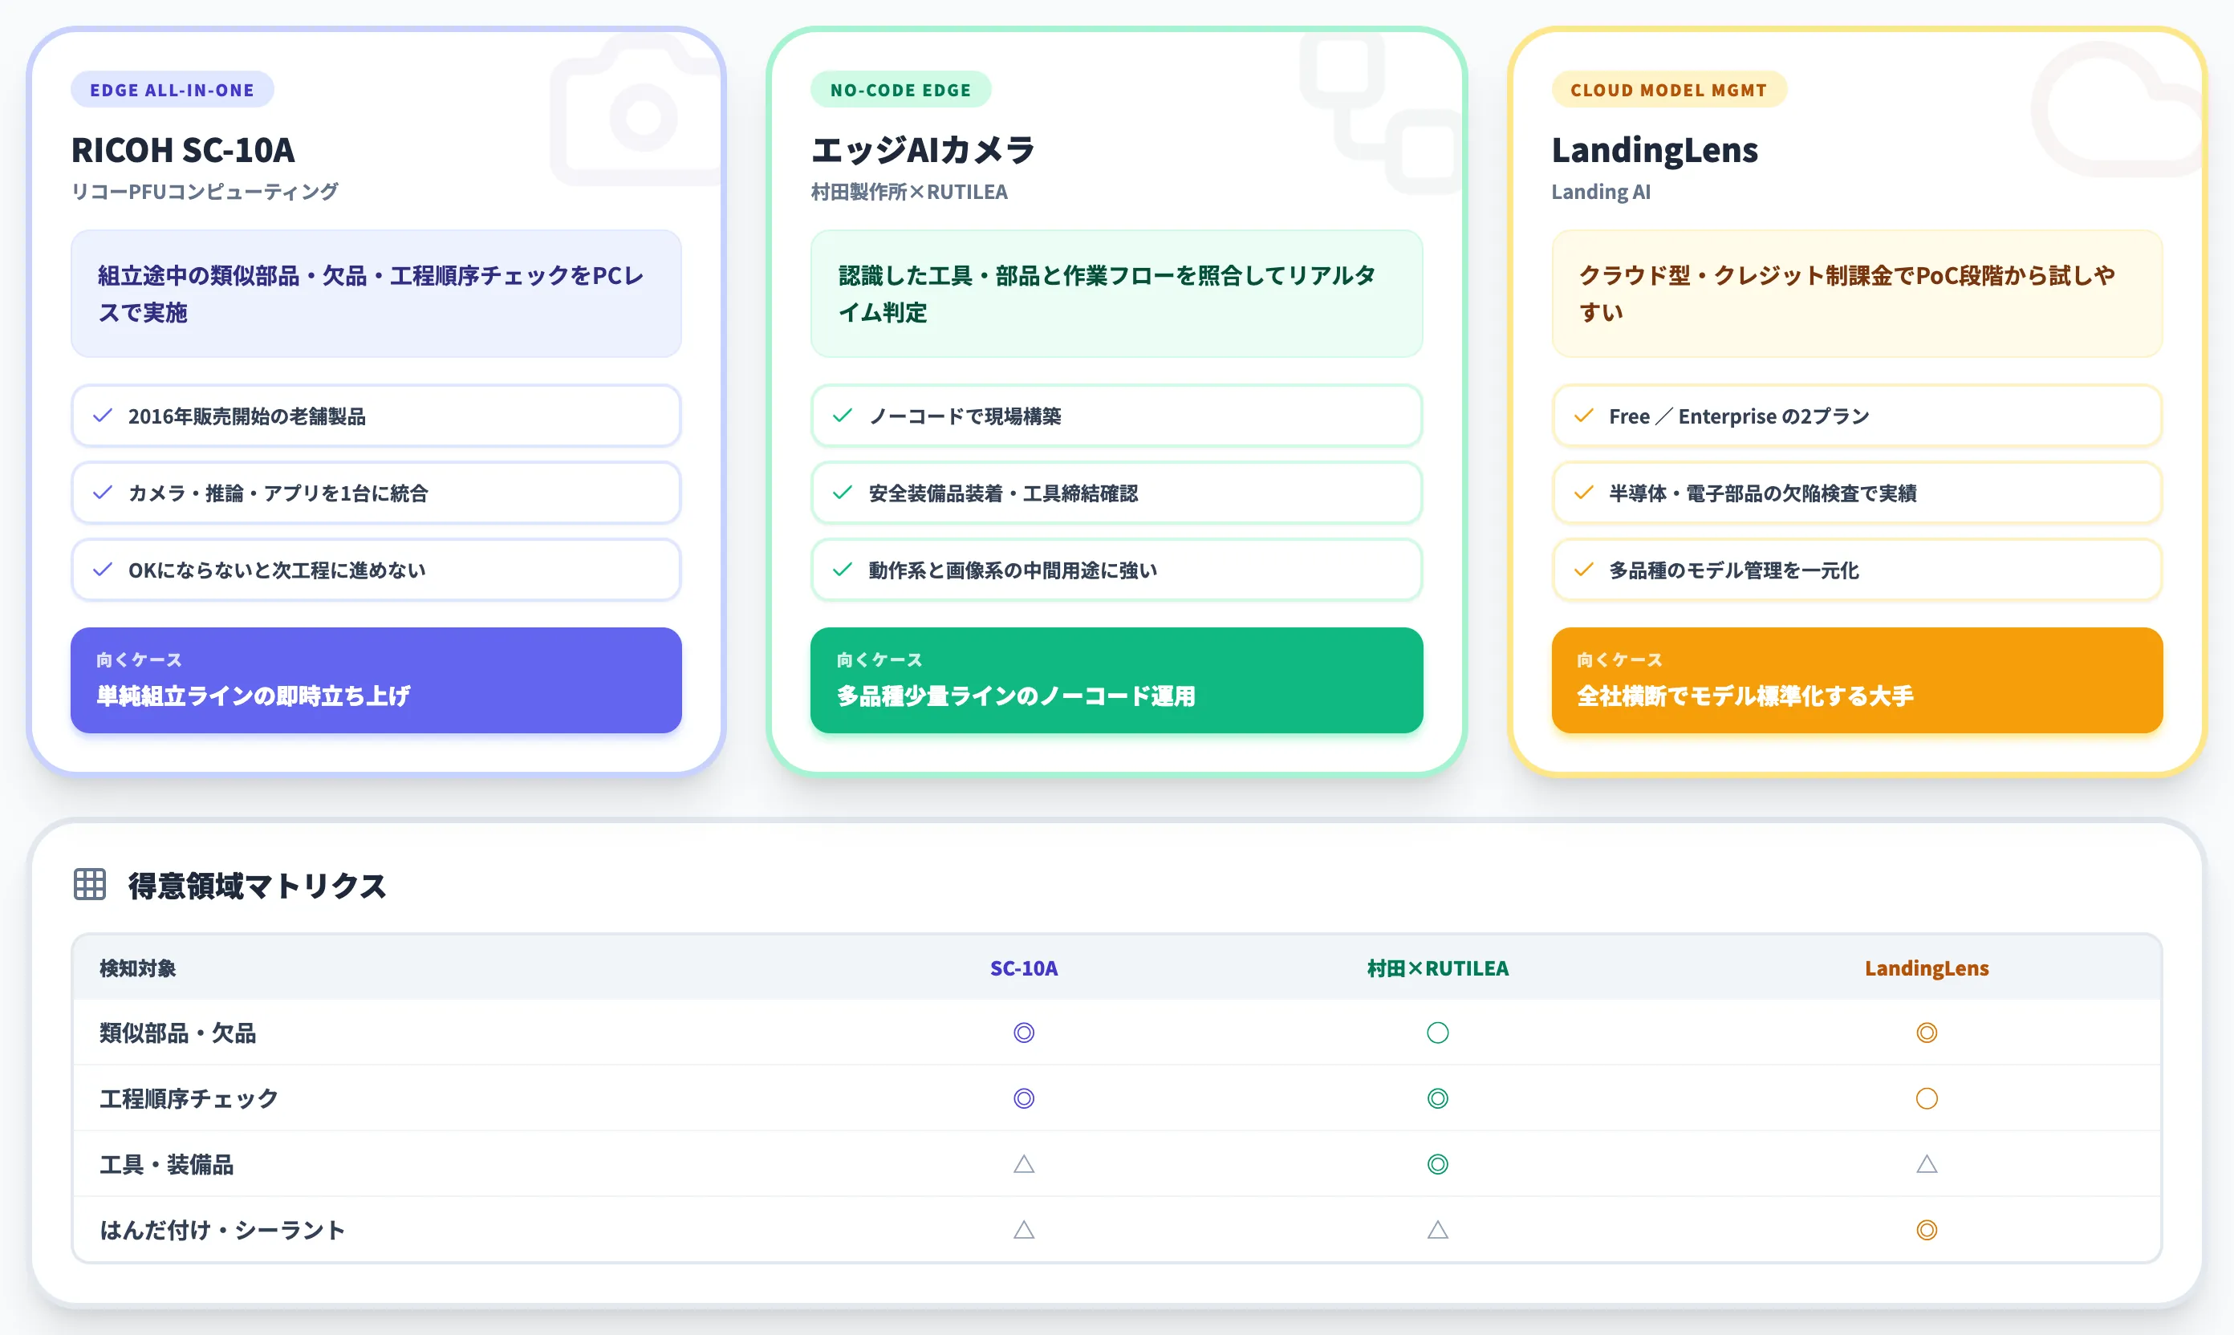The image size is (2234, 1335).
Task: Click the LandingLens double-circle in はんだ付け・シーラント row
Action: pos(1927,1230)
